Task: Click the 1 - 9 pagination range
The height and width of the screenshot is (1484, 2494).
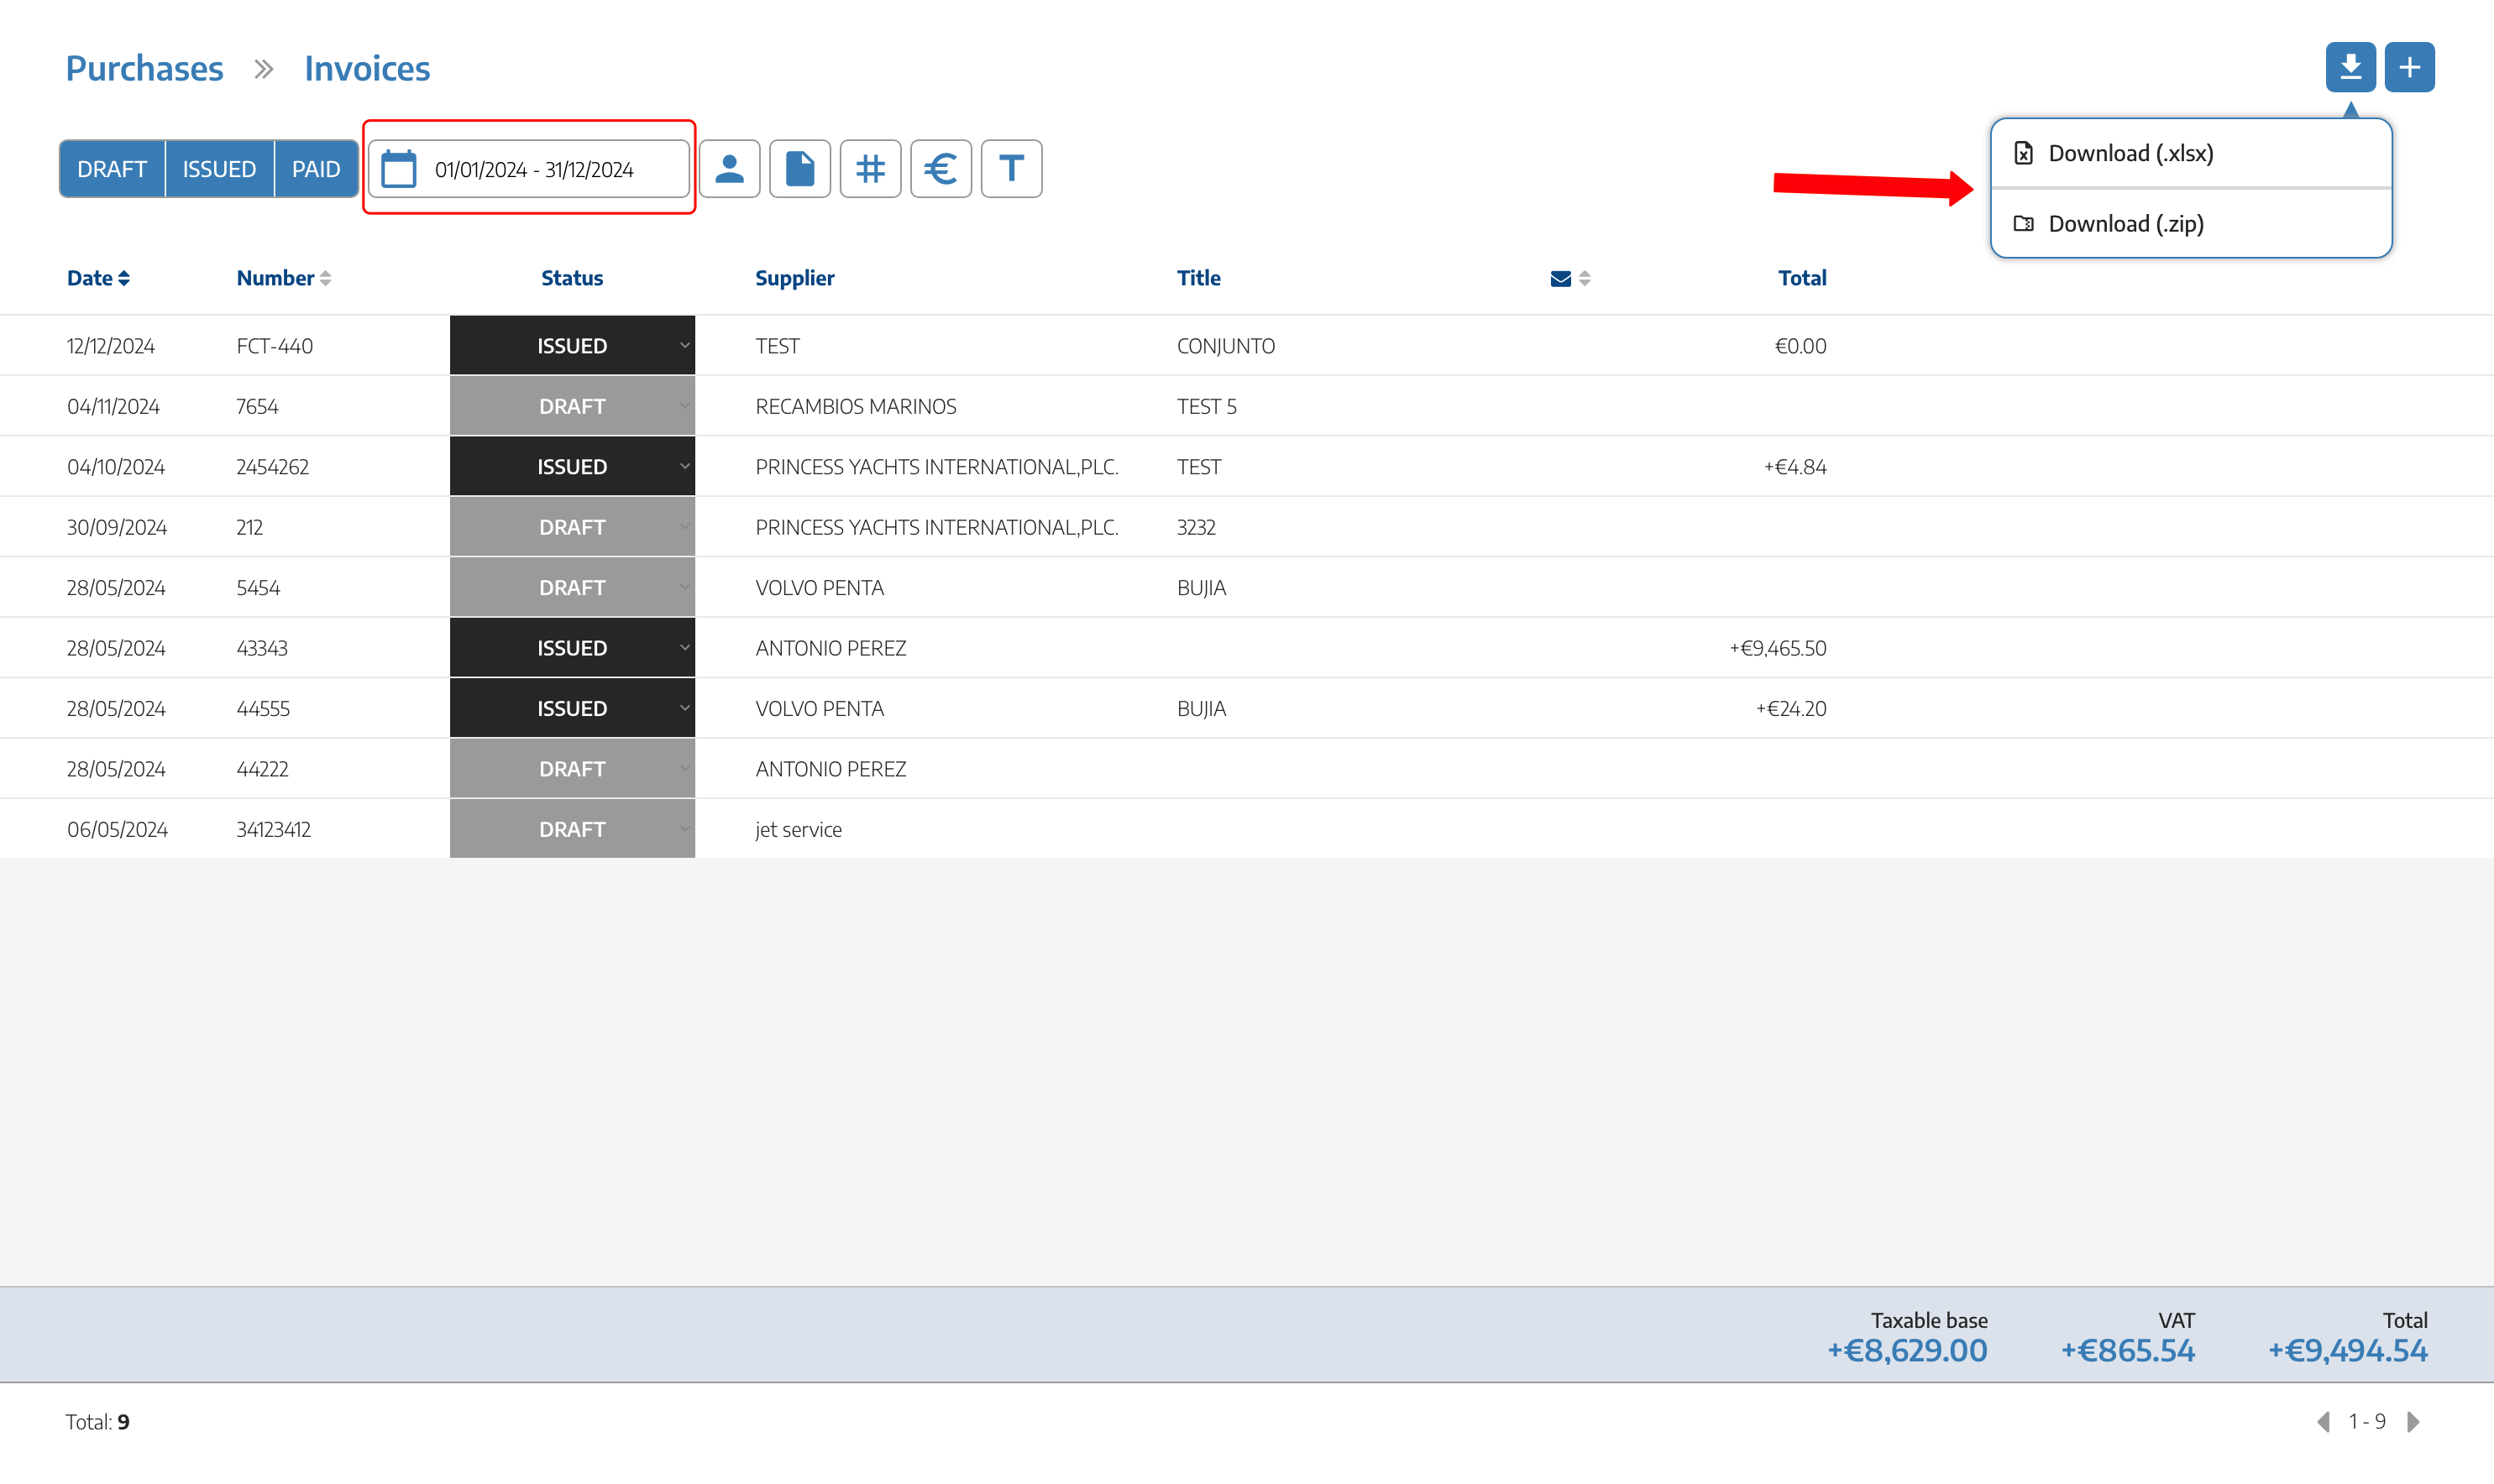Action: pyautogui.click(x=2368, y=1421)
